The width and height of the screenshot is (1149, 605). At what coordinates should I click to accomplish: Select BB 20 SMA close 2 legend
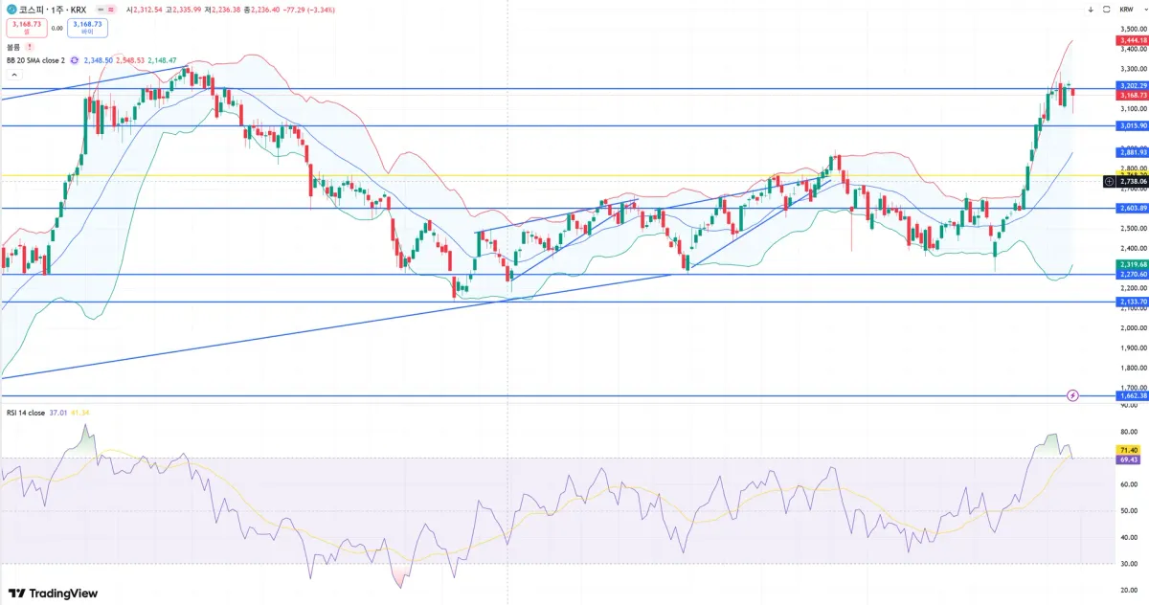click(35, 60)
